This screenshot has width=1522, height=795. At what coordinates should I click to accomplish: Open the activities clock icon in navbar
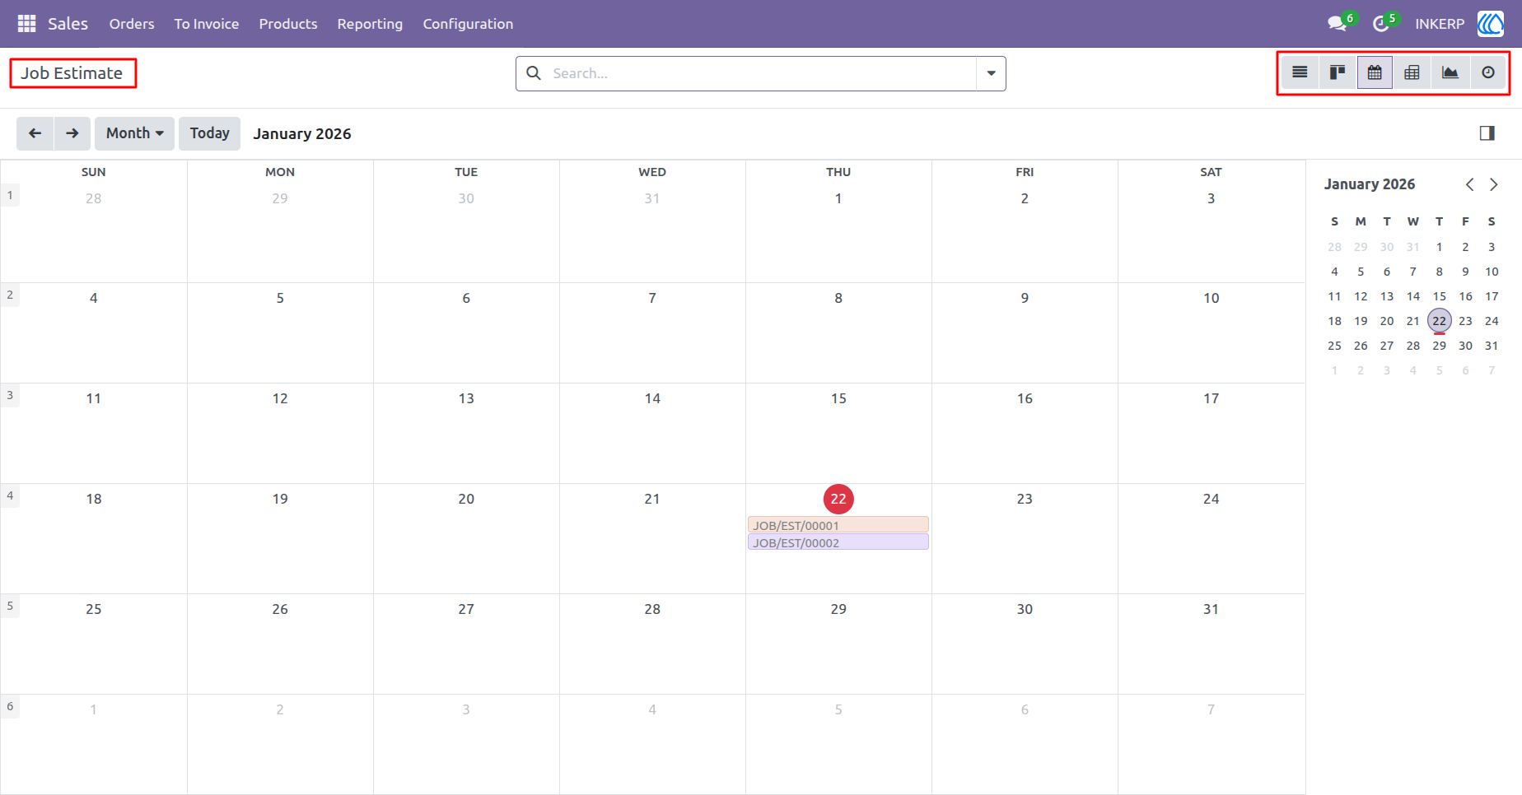[x=1380, y=24]
